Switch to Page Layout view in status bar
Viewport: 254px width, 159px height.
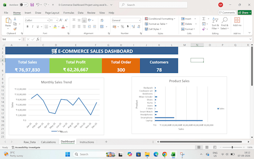pos(207,147)
